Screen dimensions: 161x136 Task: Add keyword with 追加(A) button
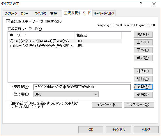click(143, 79)
